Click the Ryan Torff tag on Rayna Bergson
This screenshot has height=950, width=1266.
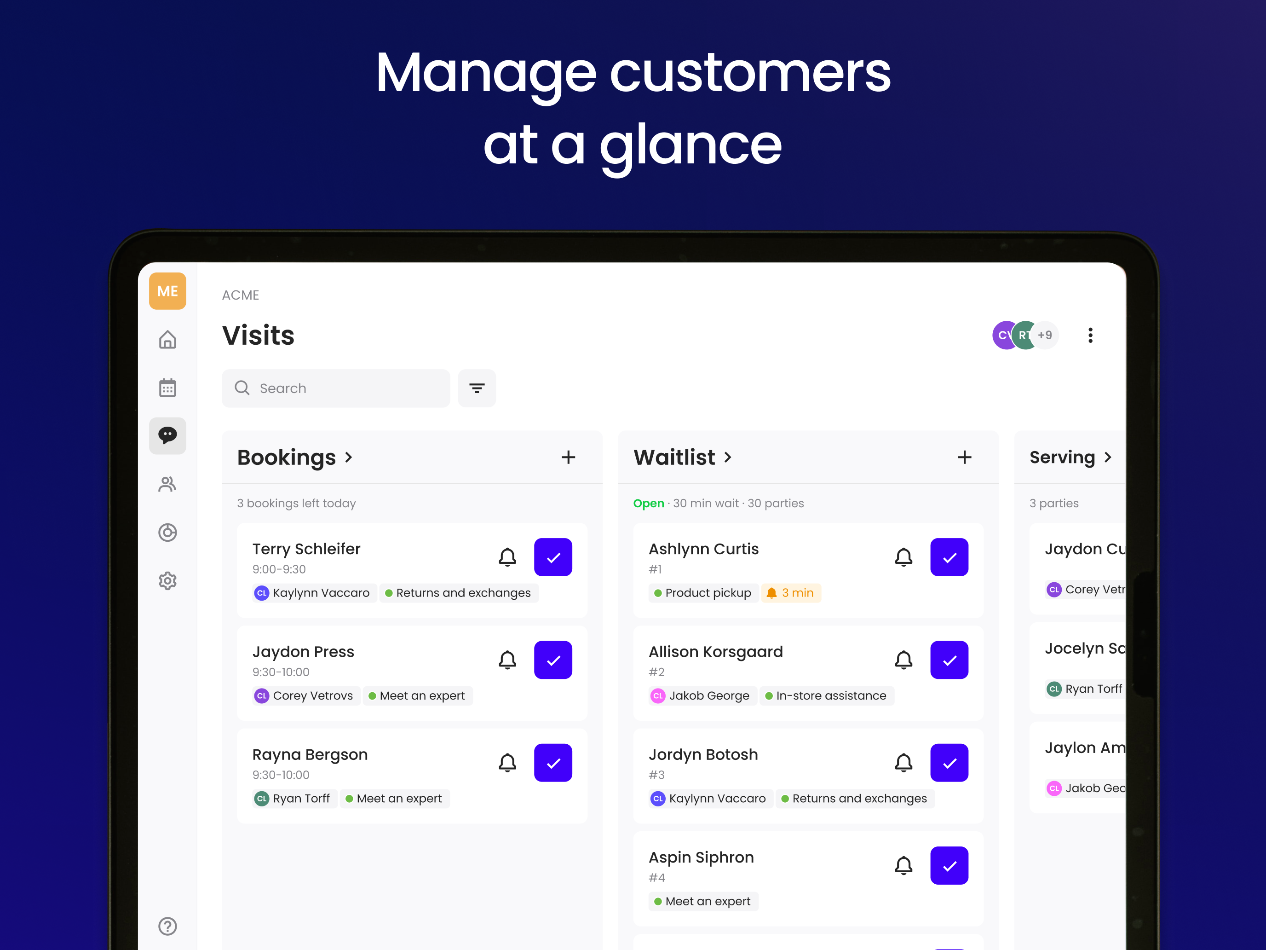[294, 798]
